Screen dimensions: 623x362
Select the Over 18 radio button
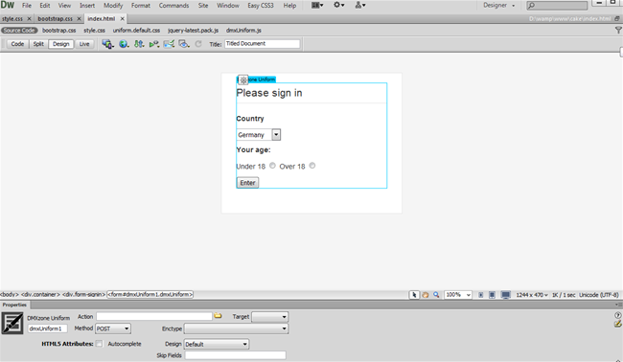[x=312, y=166]
